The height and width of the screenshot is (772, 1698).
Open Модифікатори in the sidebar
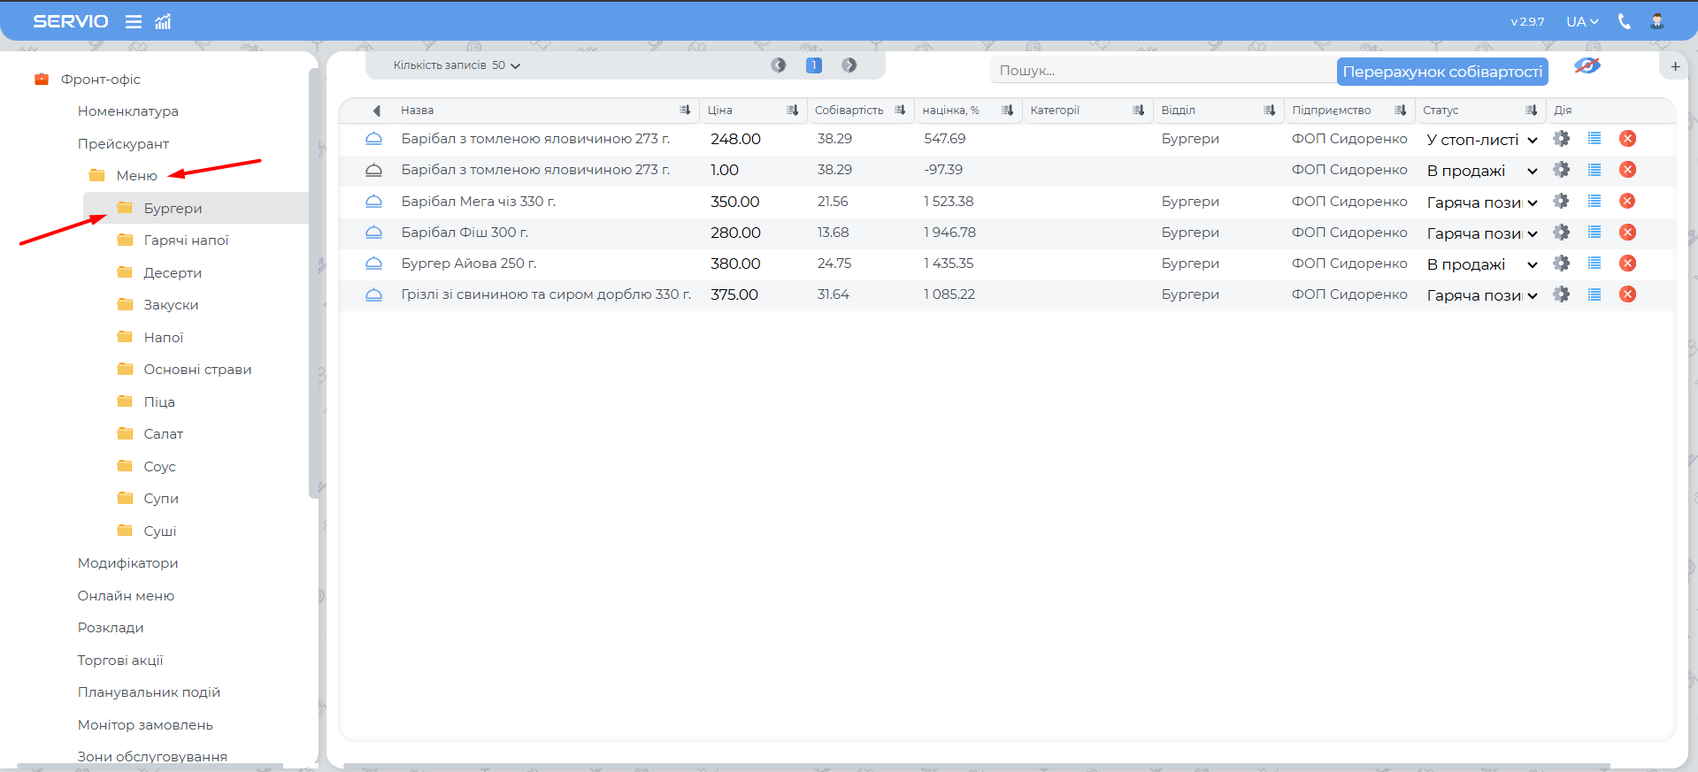pos(127,563)
